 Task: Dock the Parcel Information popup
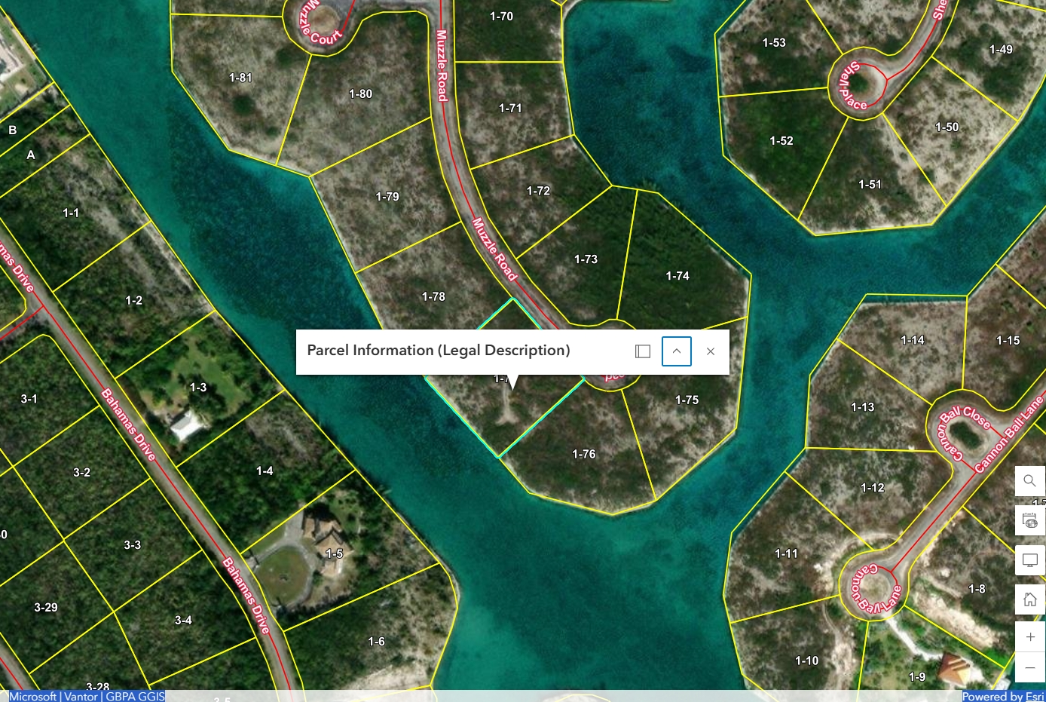tap(643, 351)
